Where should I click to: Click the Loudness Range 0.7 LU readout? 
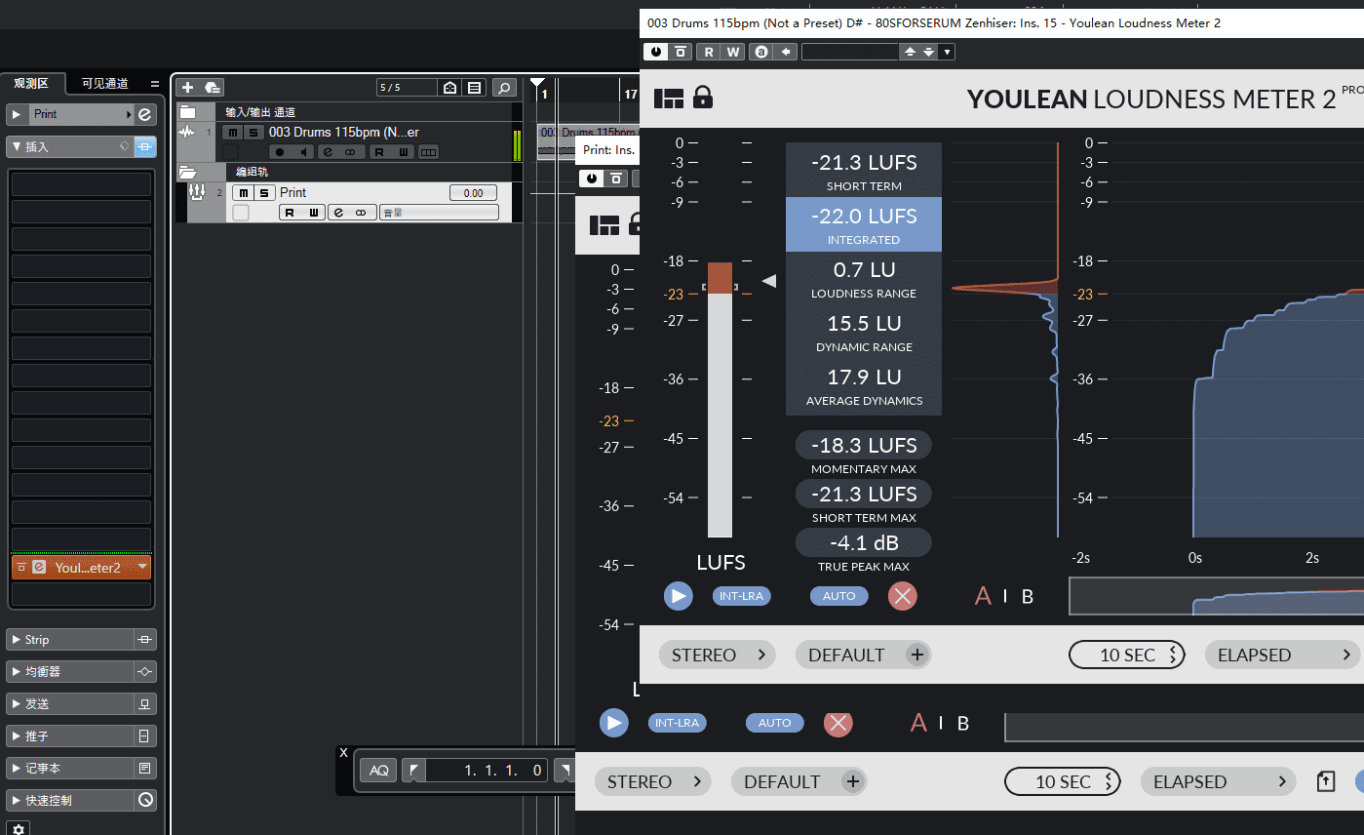[864, 278]
